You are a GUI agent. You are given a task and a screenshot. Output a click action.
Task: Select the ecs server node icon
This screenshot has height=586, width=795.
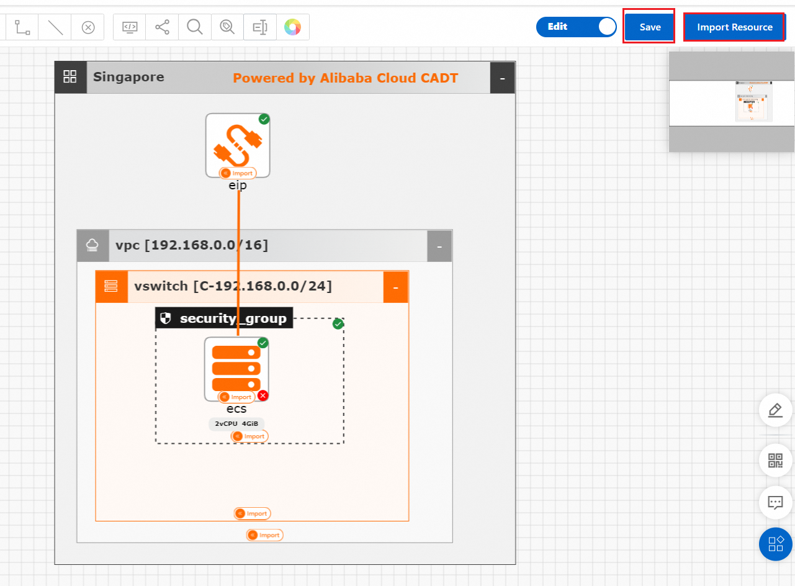coord(236,369)
